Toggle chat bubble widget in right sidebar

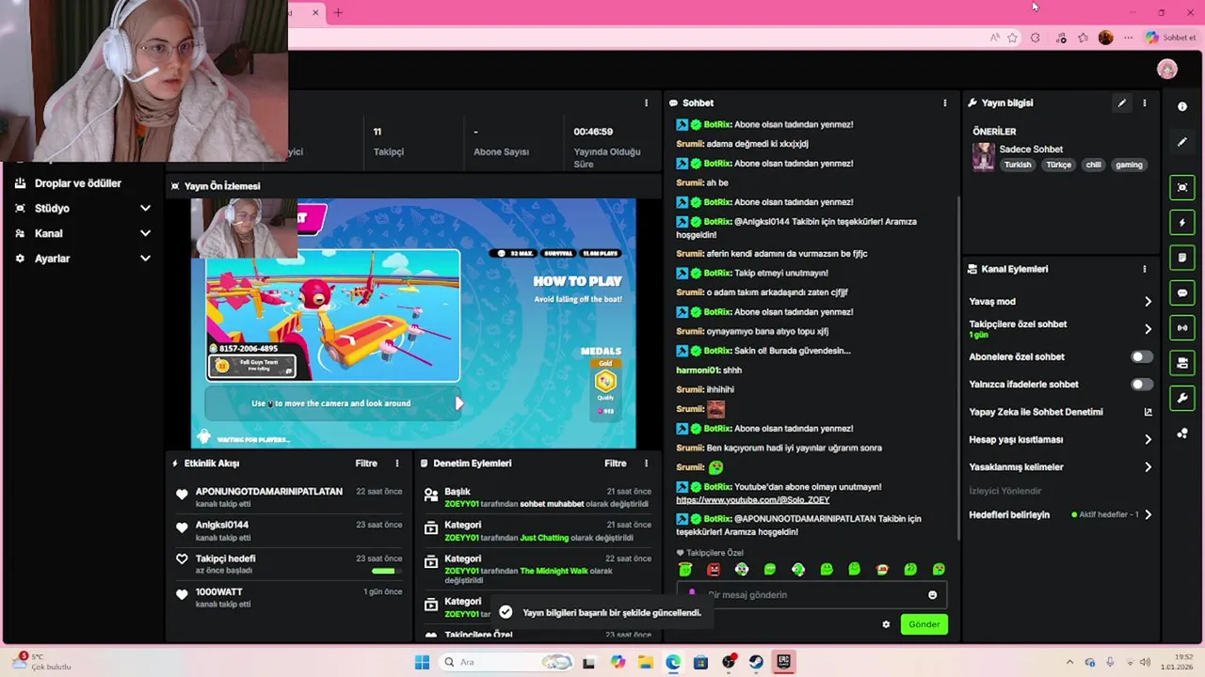[1182, 293]
